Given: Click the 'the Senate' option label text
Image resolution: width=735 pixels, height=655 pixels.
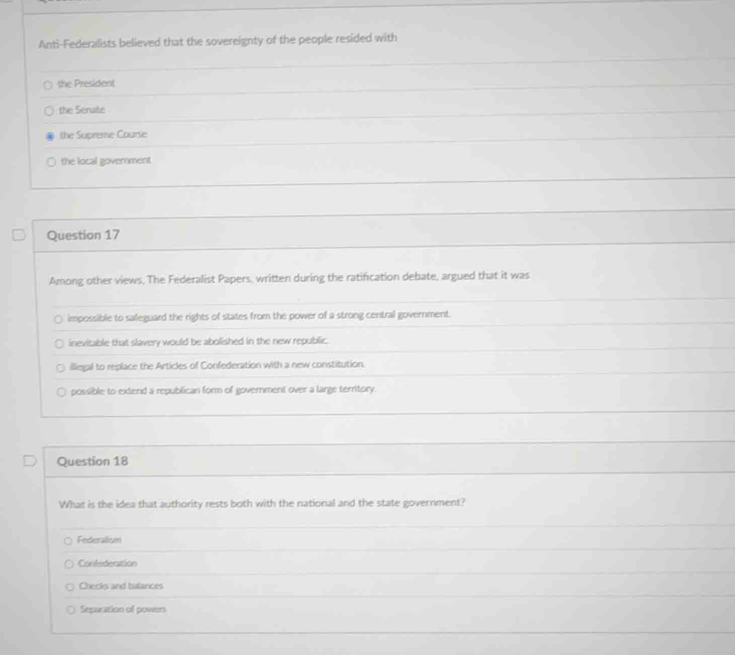Looking at the screenshot, I should pos(82,110).
